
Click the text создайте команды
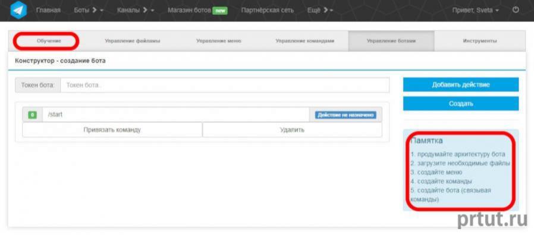pos(444,181)
